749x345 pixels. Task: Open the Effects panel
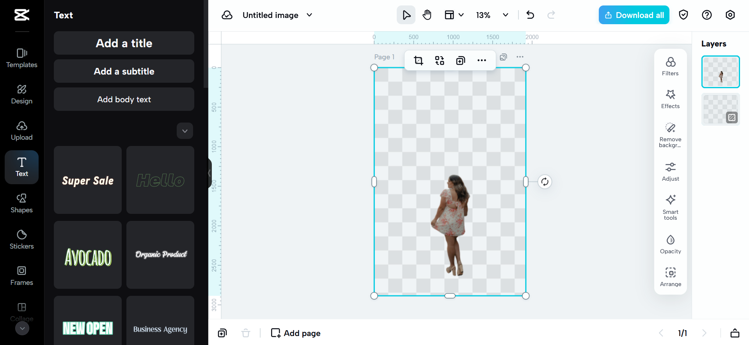click(x=670, y=99)
